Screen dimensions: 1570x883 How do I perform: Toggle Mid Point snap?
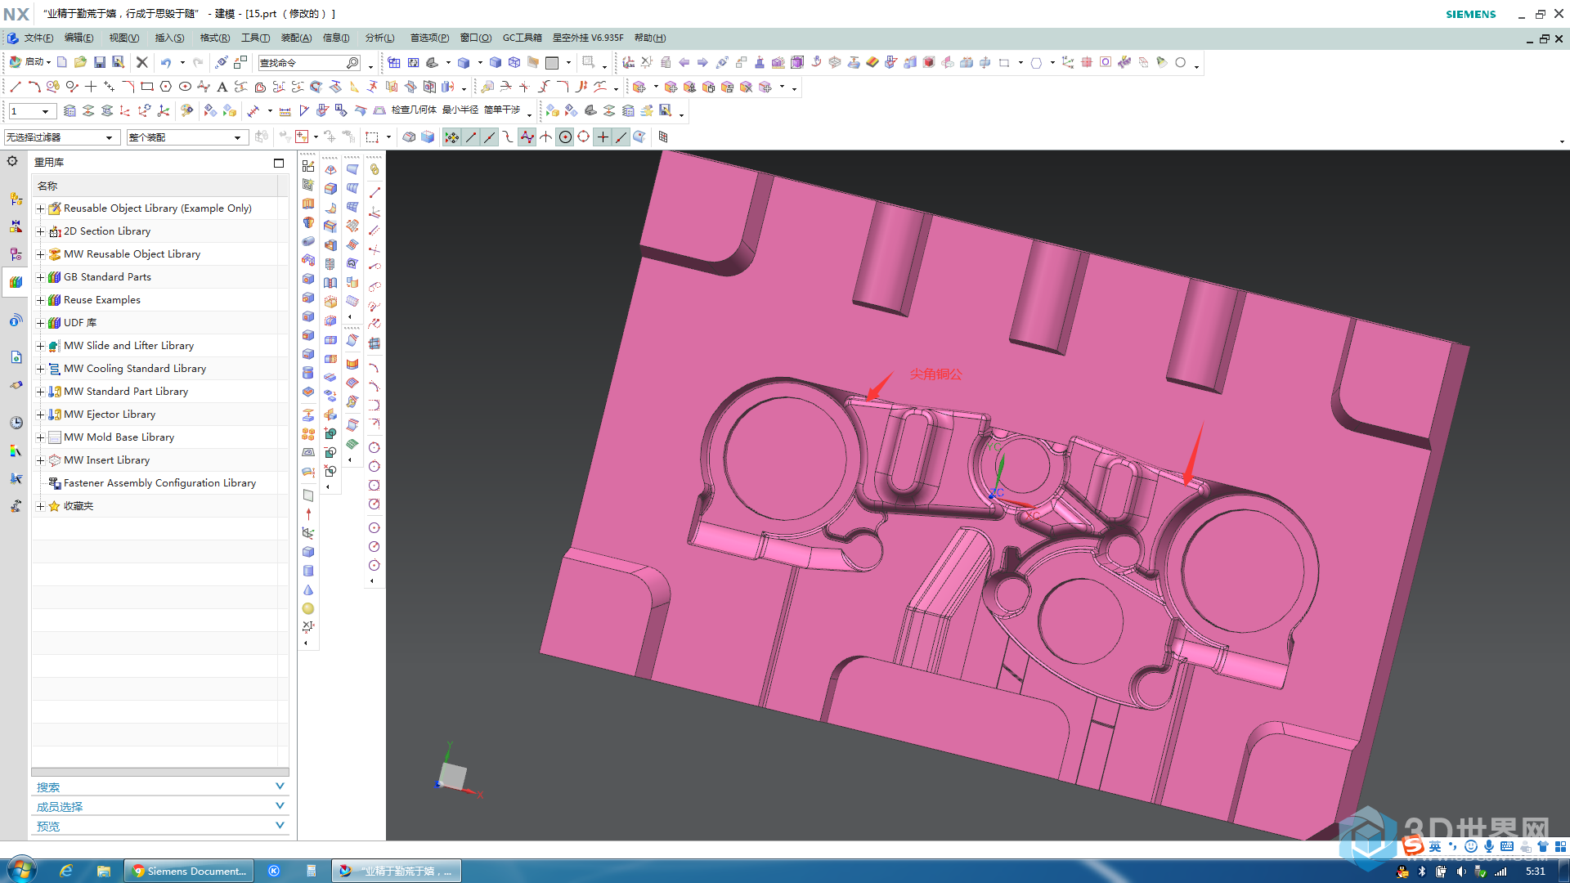point(489,137)
